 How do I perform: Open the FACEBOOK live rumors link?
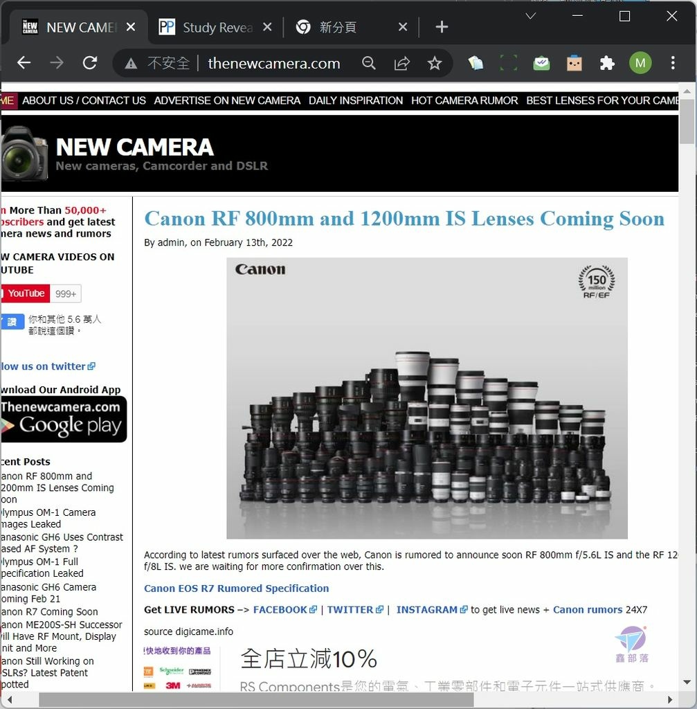284,609
